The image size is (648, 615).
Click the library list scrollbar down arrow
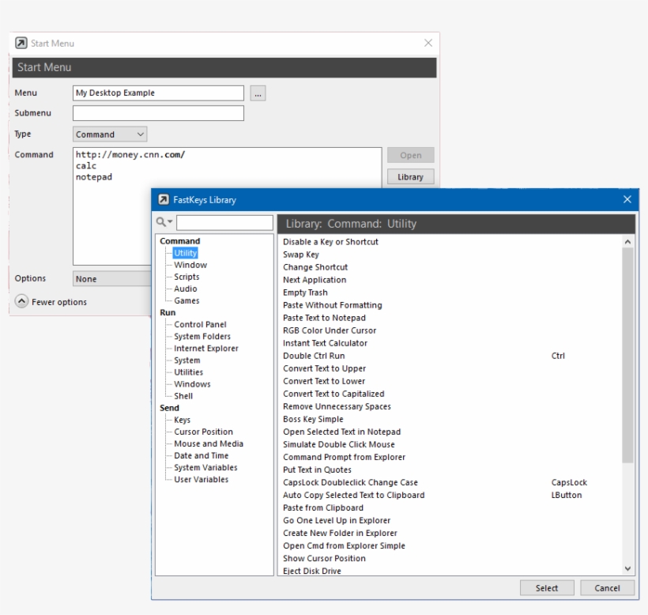[627, 568]
